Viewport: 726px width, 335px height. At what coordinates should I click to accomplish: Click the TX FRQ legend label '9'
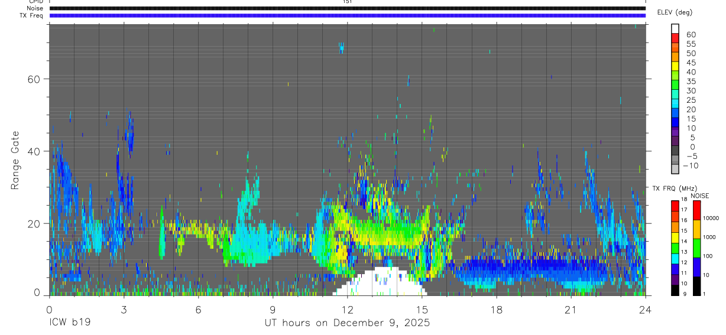click(x=685, y=294)
